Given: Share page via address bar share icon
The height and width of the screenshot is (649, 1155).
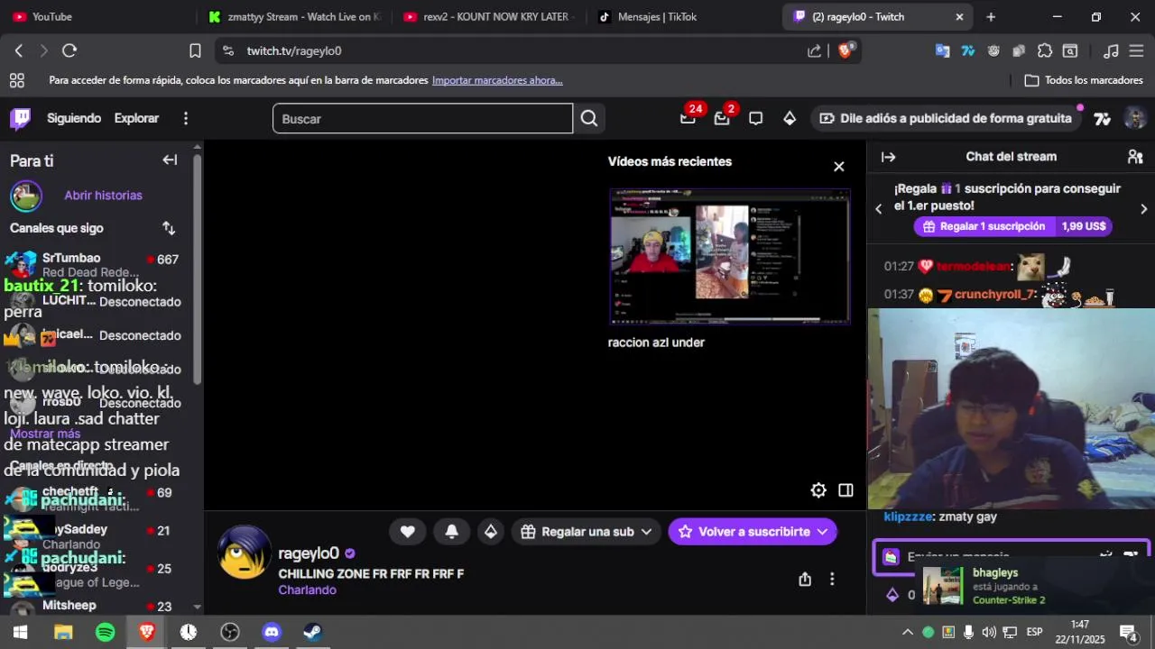Looking at the screenshot, I should point(815,51).
